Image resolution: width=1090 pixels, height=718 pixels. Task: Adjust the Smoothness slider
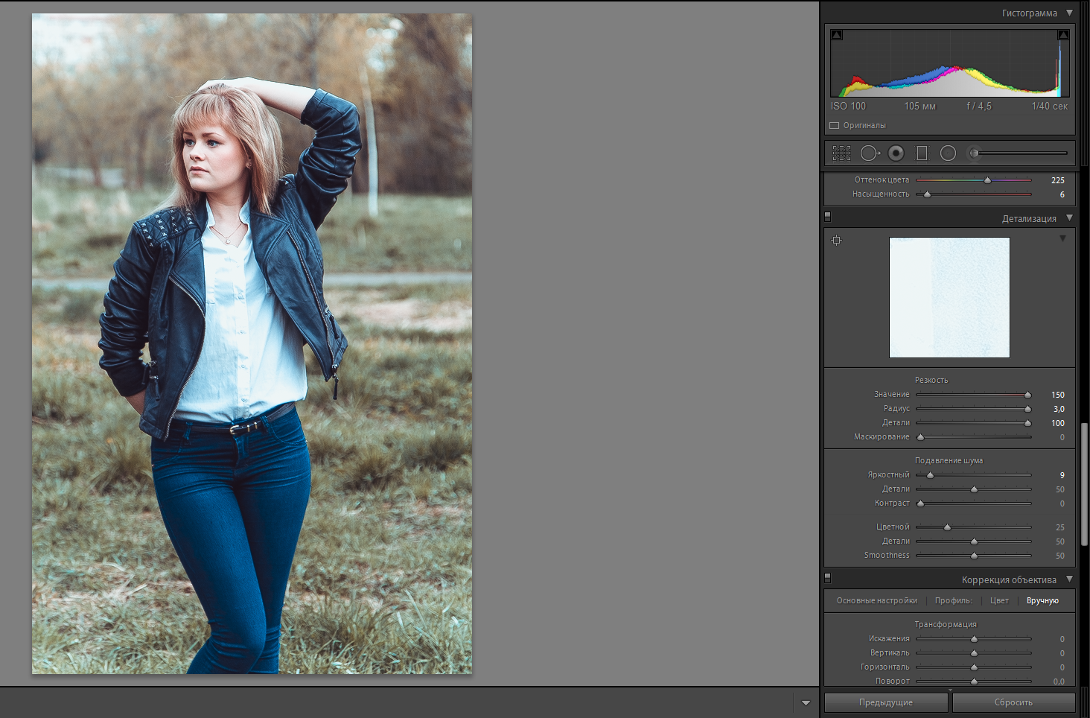pyautogui.click(x=974, y=556)
